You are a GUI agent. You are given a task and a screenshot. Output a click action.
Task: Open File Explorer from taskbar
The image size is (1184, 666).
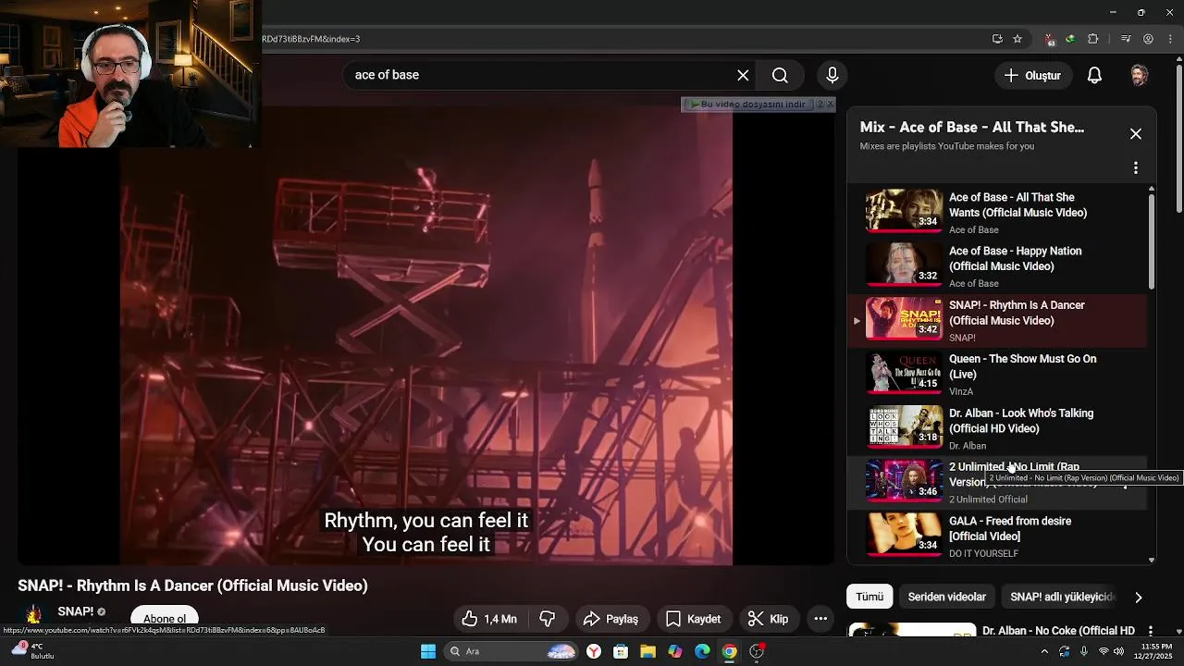pyautogui.click(x=647, y=651)
